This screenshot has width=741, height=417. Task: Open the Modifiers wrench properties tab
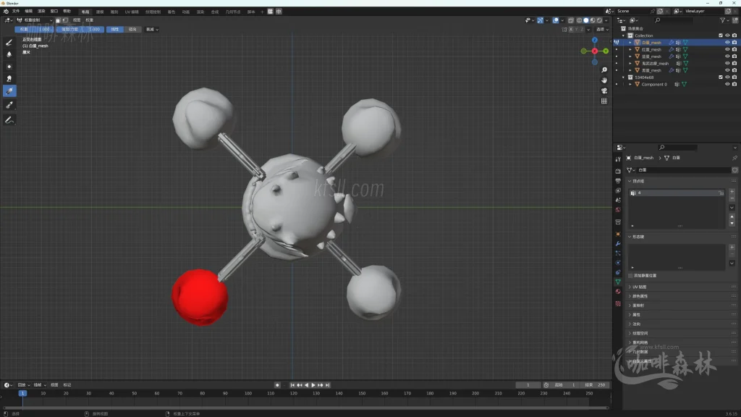pyautogui.click(x=618, y=243)
